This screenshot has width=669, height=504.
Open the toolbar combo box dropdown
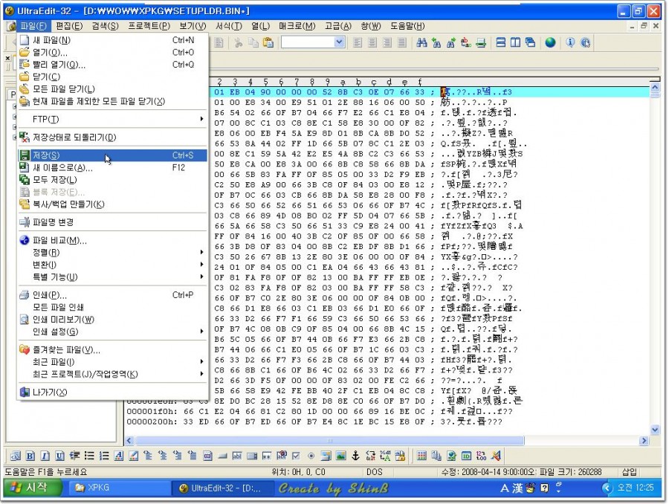339,42
